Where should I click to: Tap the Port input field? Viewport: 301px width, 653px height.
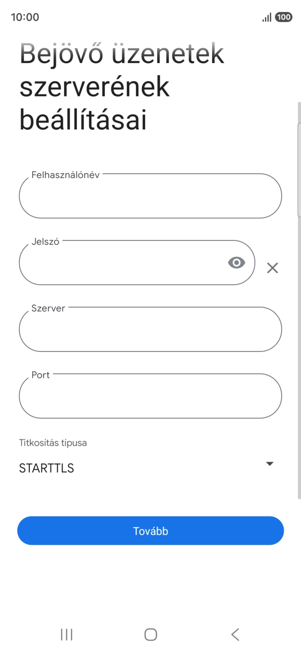click(x=150, y=396)
